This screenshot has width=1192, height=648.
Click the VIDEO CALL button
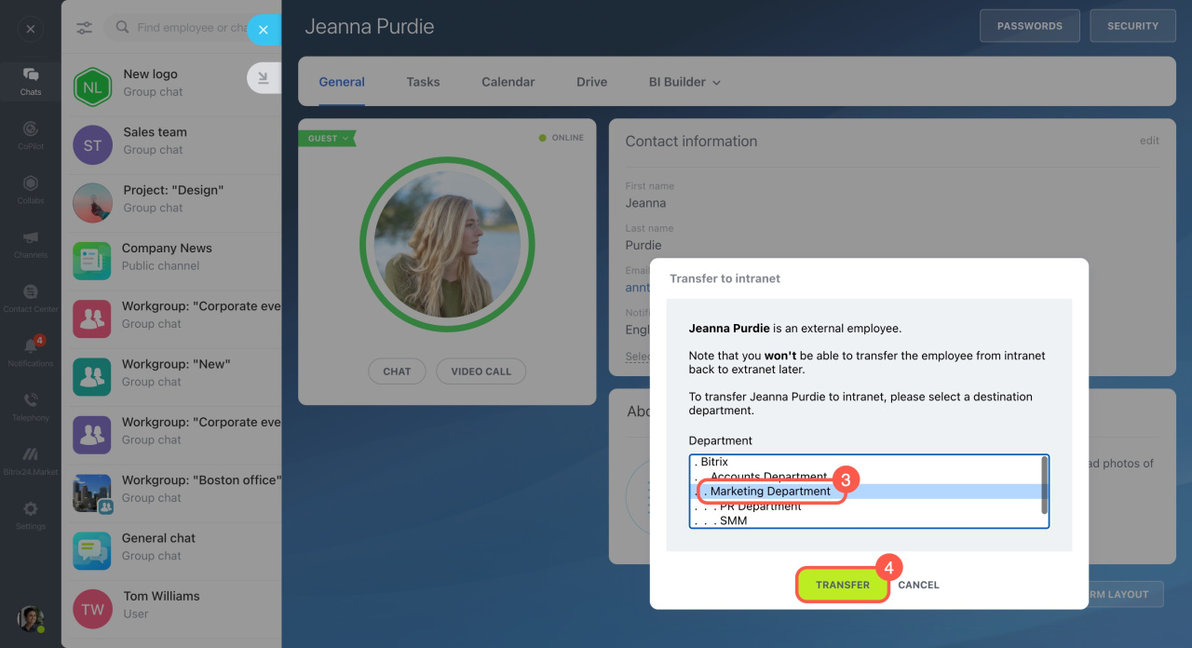(x=481, y=371)
